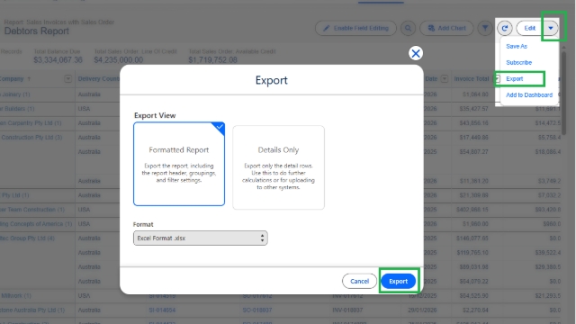Click the Team Construction (1) company row
This screenshot has width=576, height=324.
point(32,210)
